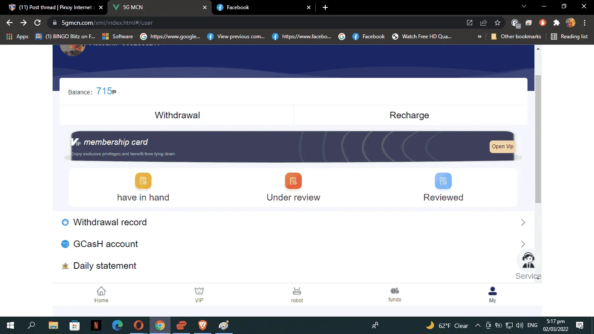
Task: Click the GCasH account card icon
Action: point(65,244)
